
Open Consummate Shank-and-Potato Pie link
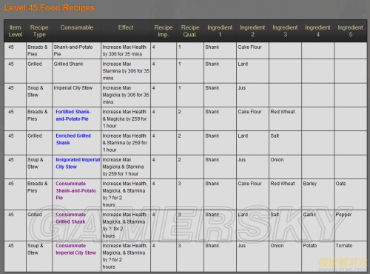coord(75,190)
